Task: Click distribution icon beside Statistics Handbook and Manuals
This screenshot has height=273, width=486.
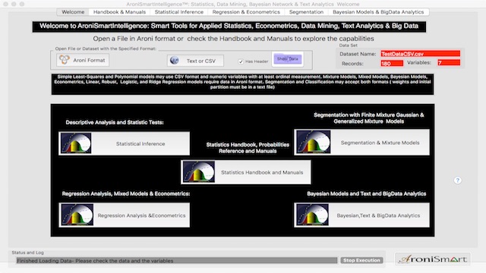Action: 199,172
